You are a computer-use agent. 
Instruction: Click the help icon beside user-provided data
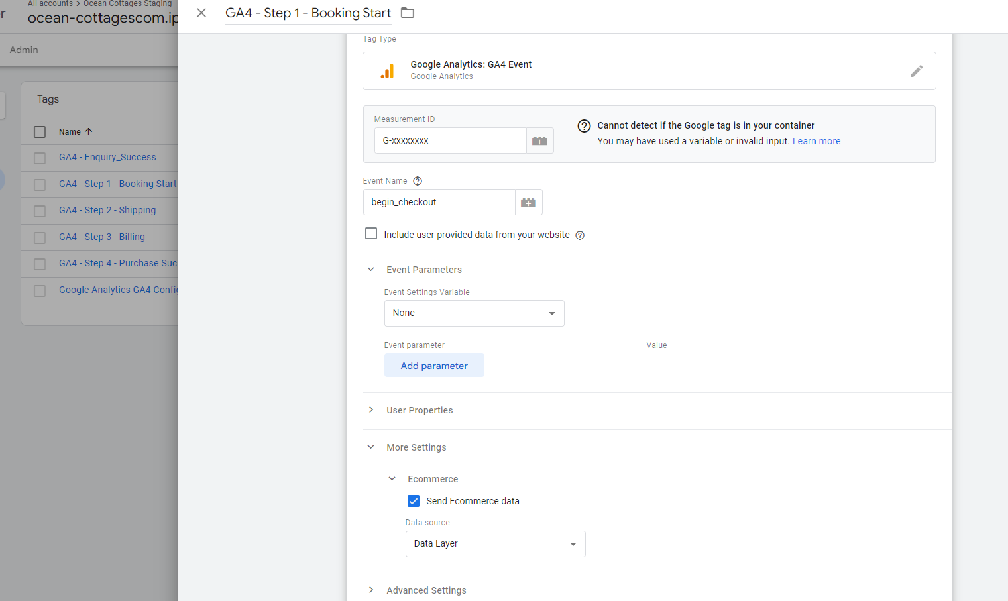(580, 235)
